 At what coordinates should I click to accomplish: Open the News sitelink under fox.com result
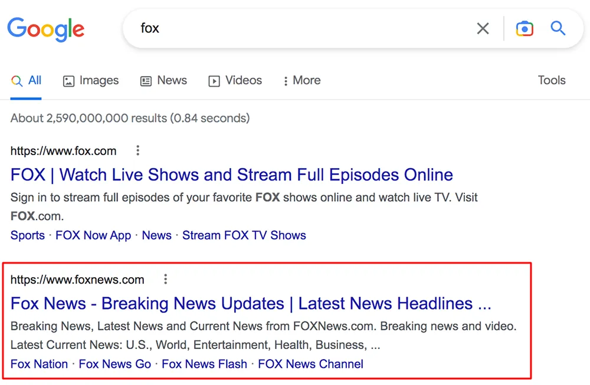pyautogui.click(x=156, y=235)
